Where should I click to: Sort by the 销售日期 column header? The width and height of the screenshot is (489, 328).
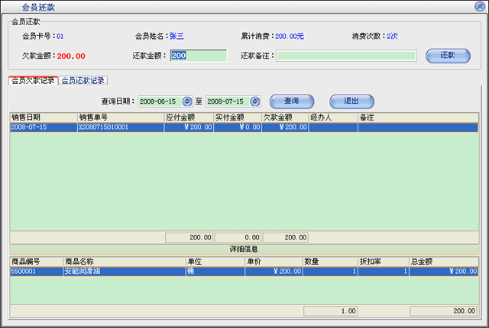44,117
